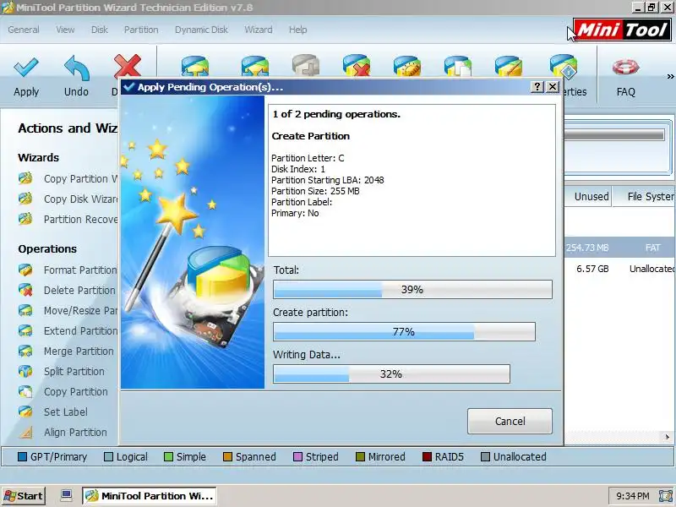Click the Windows Start button
Screen dimensions: 676x507
[x=24, y=496]
